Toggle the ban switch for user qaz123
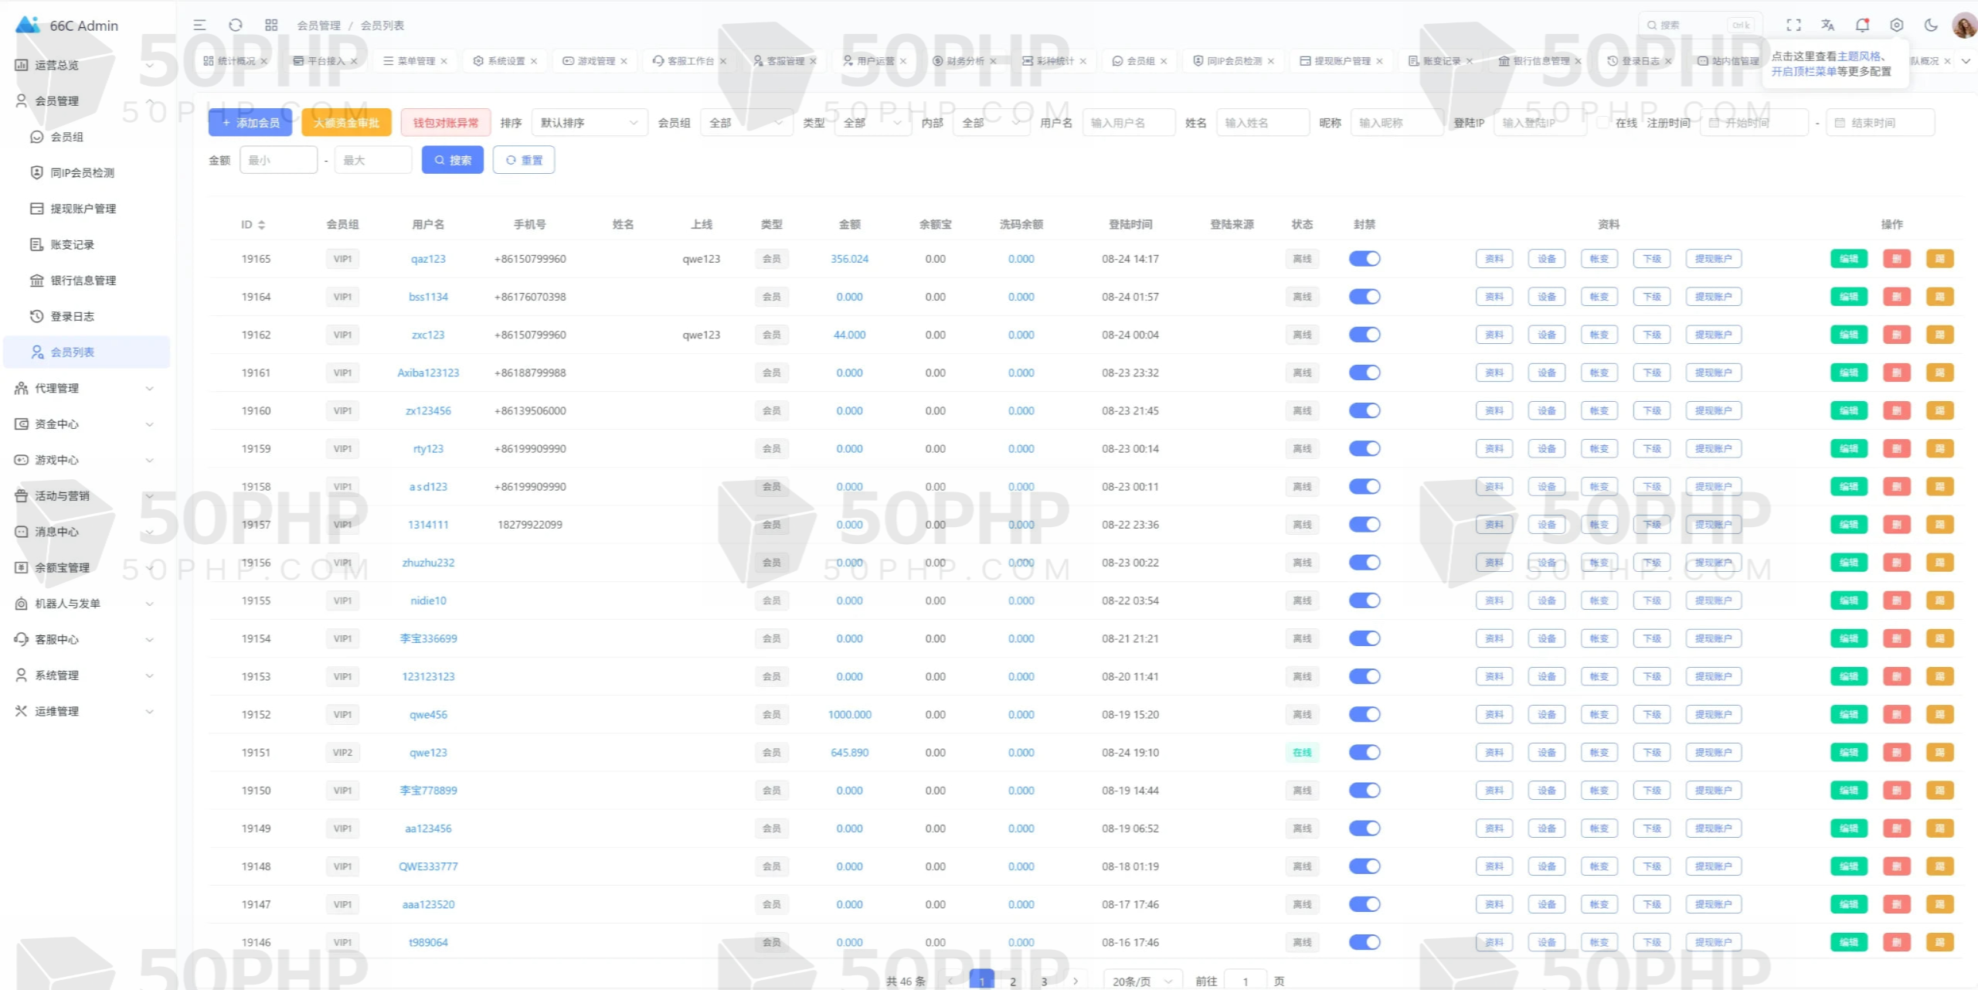 (1365, 259)
